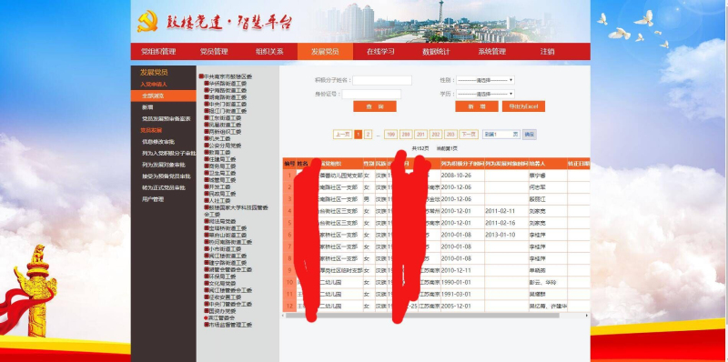Click icon beside 国资办党委 tree node
Viewport: 728px width, 362px height.
click(x=207, y=311)
